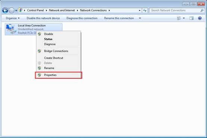207x138 pixels.
Task: Click Diagnose this connection in toolbar
Action: 82,18
